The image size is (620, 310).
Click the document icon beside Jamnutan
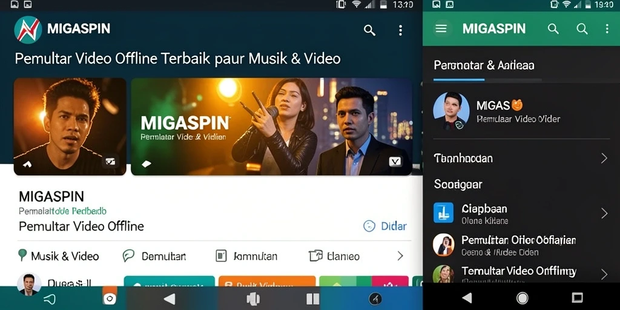pos(221,256)
